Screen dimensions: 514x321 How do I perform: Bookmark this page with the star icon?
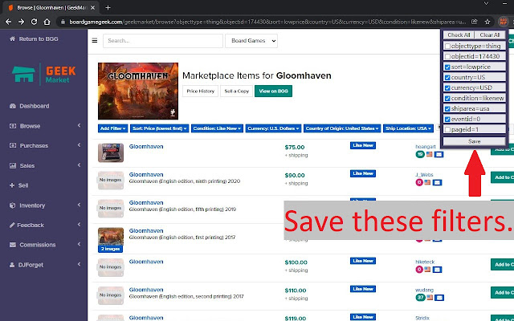pyautogui.click(x=487, y=22)
